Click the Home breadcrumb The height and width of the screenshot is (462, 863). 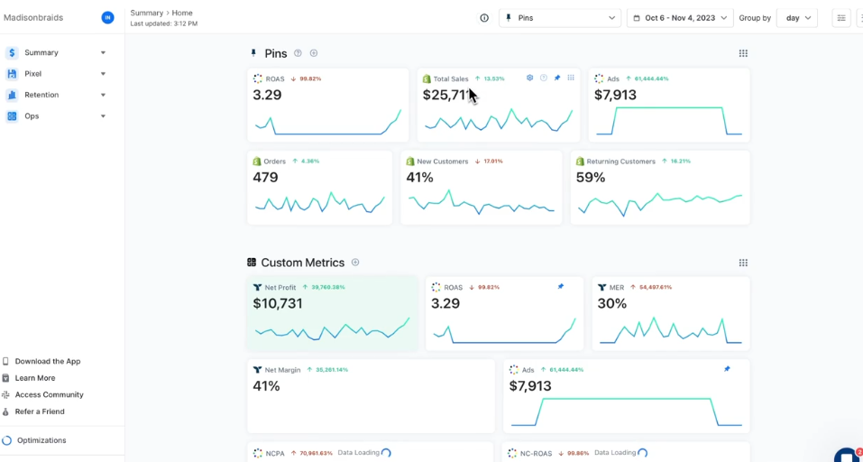(182, 13)
